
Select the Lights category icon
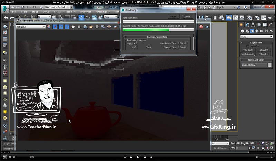252,31
